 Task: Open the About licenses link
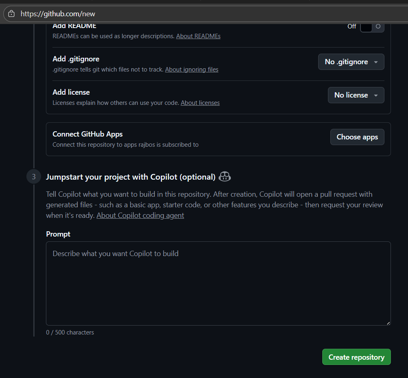pyautogui.click(x=200, y=102)
